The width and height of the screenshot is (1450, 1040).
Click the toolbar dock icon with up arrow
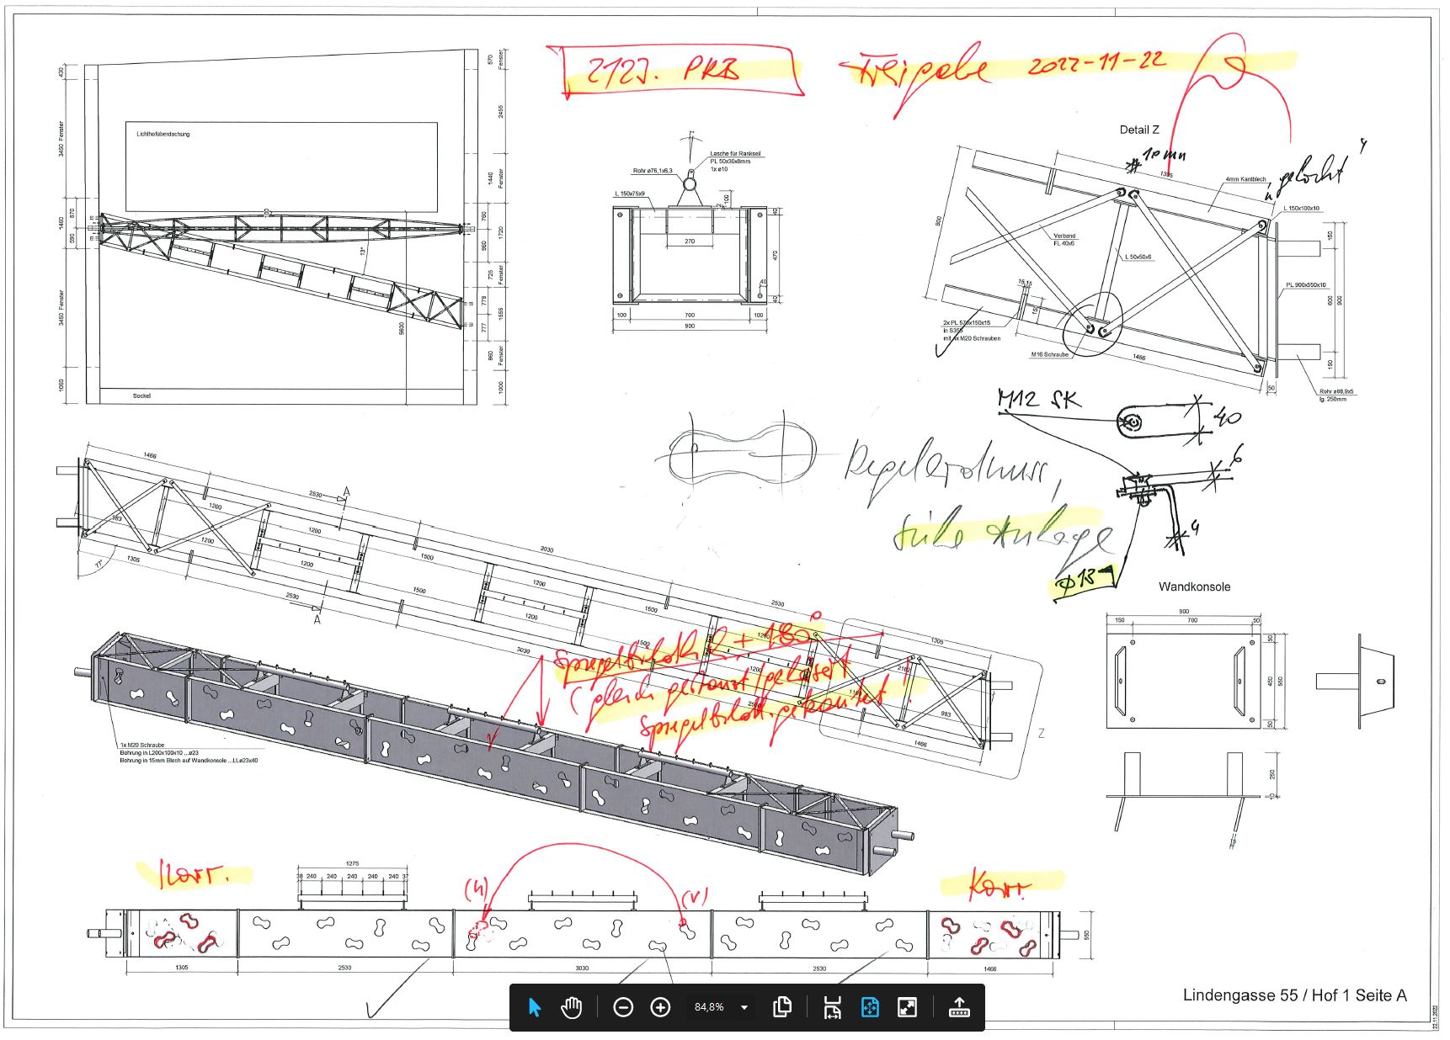(959, 1007)
